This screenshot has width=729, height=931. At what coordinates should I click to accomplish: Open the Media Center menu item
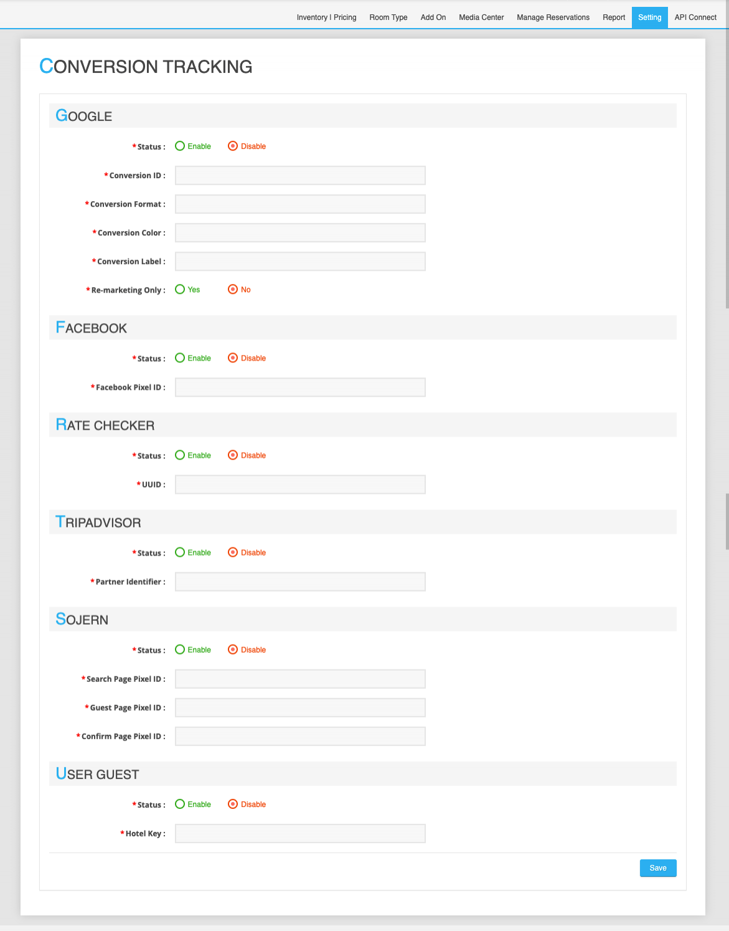point(481,17)
